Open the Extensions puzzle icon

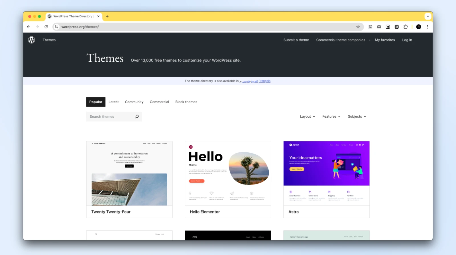pyautogui.click(x=406, y=27)
